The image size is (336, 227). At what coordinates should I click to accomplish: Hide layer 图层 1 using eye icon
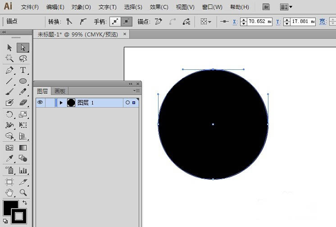[x=40, y=103]
